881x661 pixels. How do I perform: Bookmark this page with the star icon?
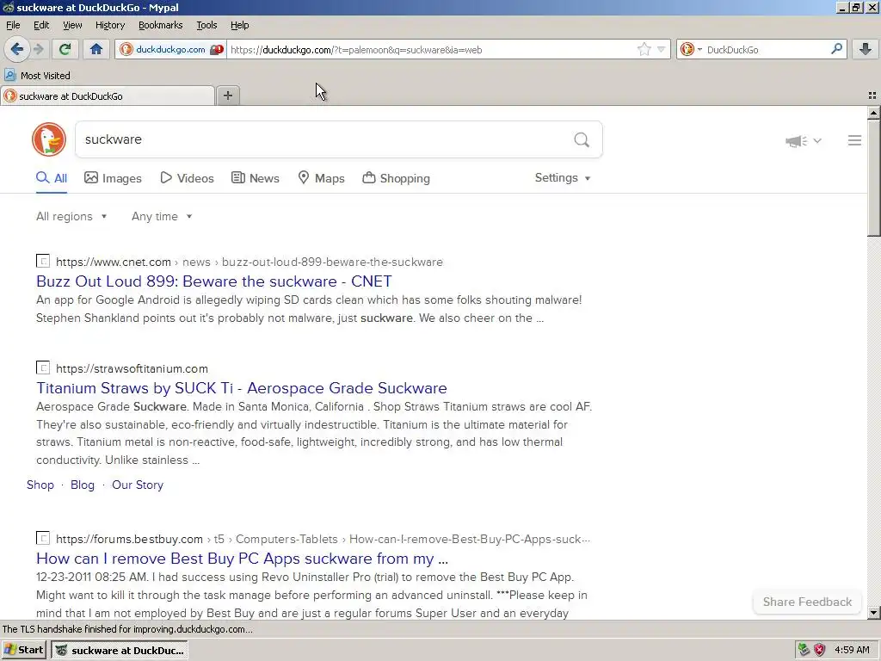point(644,49)
